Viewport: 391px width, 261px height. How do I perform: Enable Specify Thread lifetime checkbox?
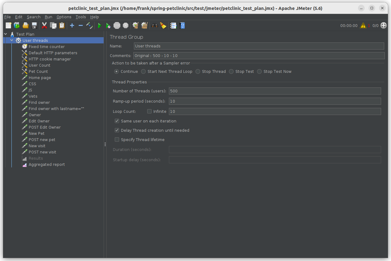coord(117,139)
